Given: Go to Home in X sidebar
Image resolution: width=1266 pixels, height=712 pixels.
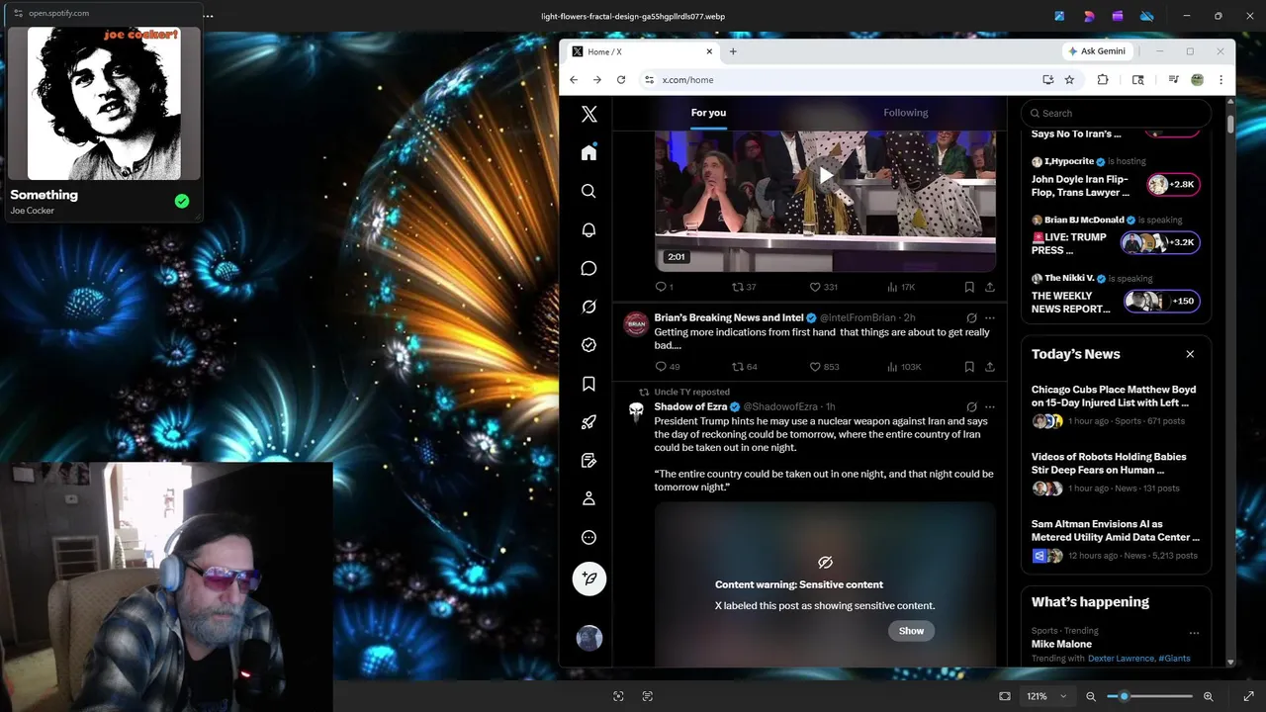Looking at the screenshot, I should [588, 152].
